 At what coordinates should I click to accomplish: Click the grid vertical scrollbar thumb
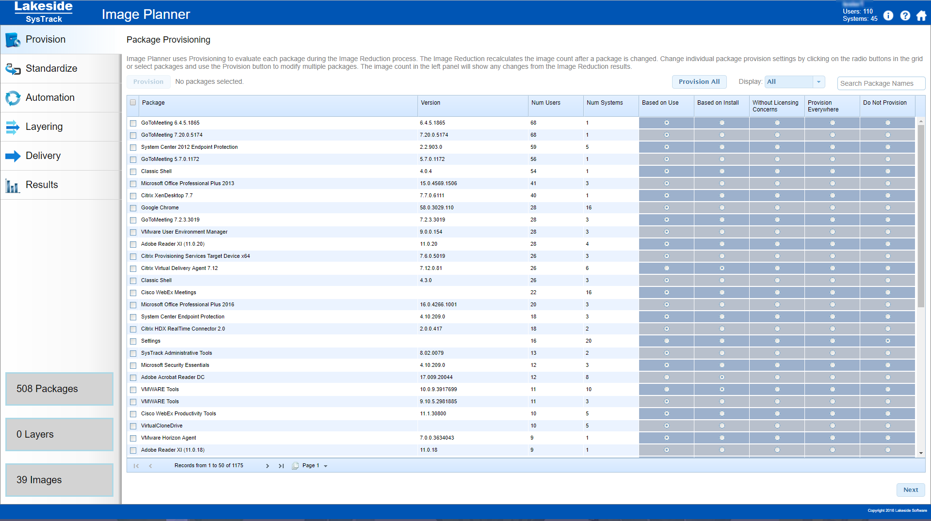pyautogui.click(x=921, y=217)
